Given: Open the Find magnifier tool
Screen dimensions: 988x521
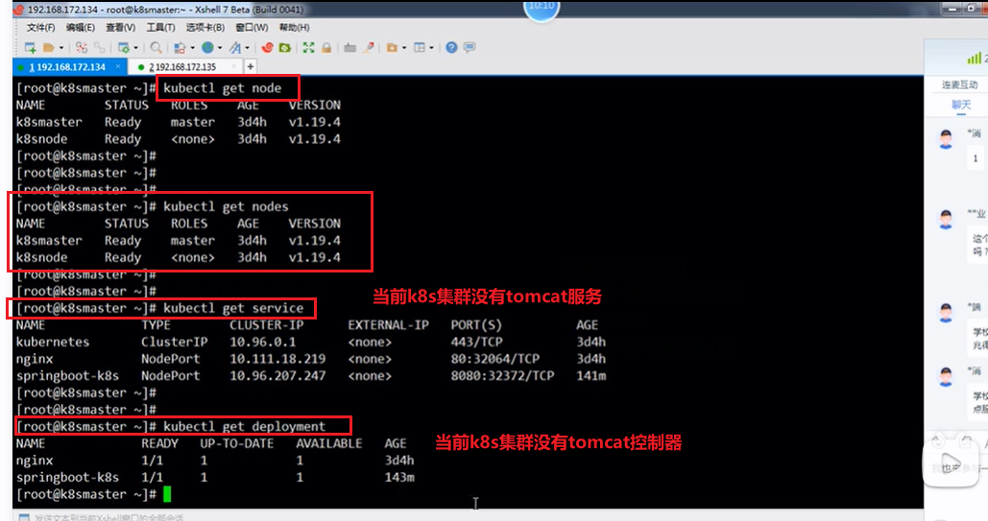Looking at the screenshot, I should (x=156, y=47).
